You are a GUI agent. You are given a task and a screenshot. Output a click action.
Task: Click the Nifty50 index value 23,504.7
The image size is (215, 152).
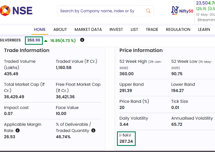click(205, 3)
